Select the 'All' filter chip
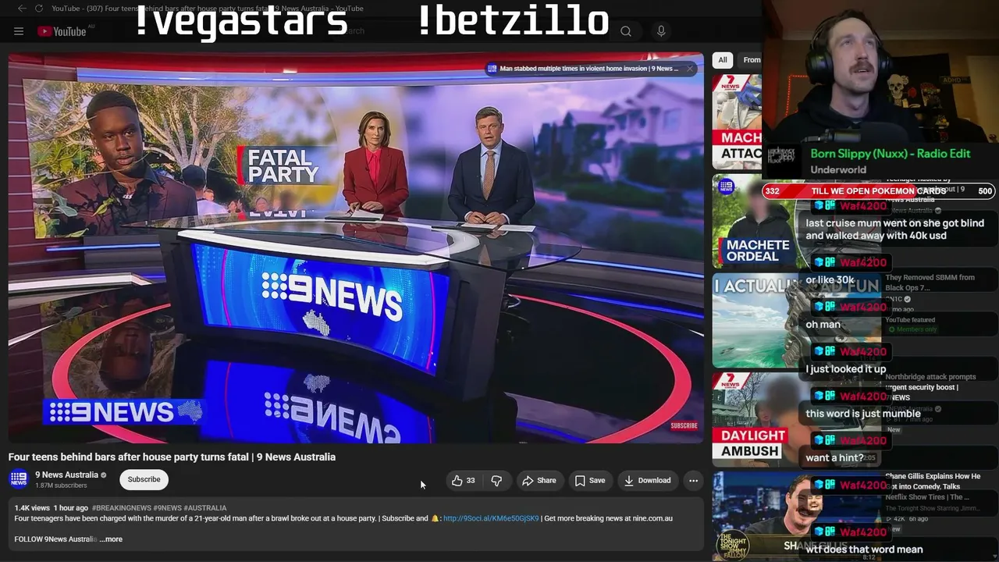 (723, 60)
